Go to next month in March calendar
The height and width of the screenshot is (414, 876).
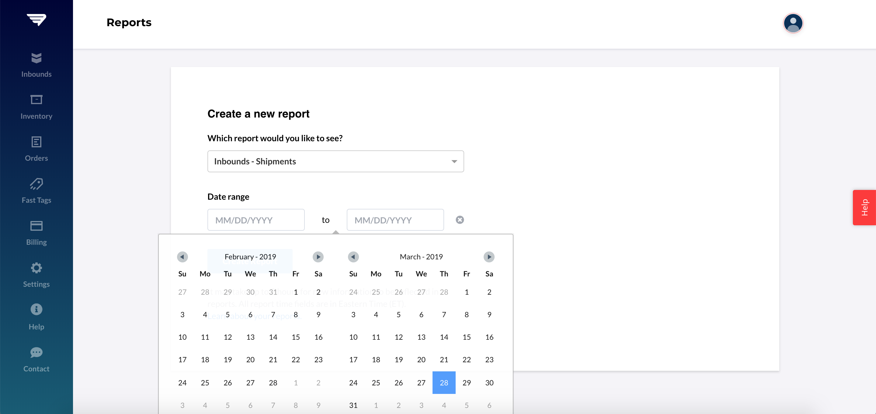click(x=489, y=257)
